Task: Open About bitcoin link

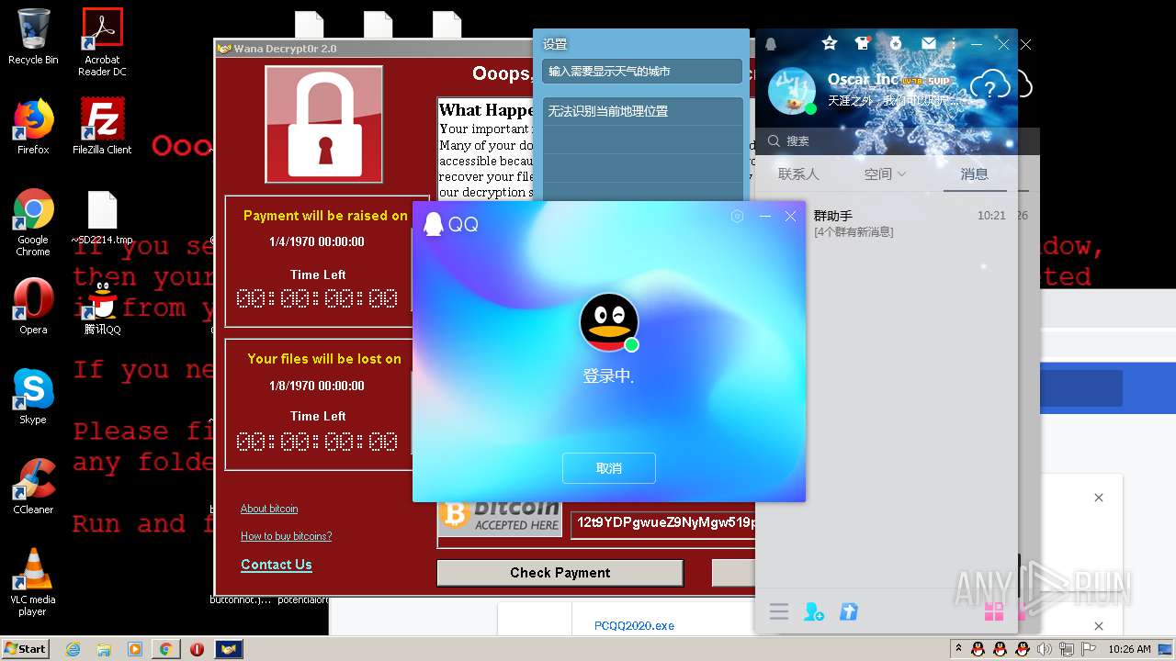Action: click(x=269, y=509)
